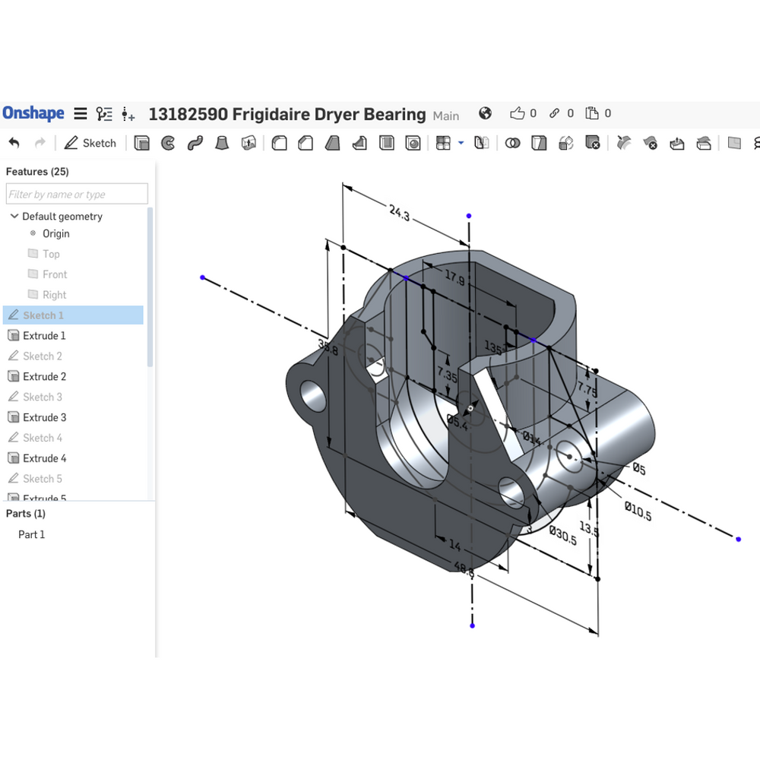Select Extrude 3 feature
760x760 pixels.
pyautogui.click(x=44, y=416)
